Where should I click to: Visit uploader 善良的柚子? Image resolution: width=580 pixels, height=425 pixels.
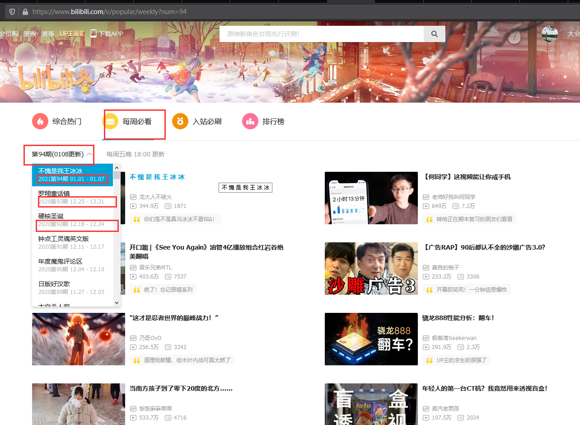tap(446, 268)
